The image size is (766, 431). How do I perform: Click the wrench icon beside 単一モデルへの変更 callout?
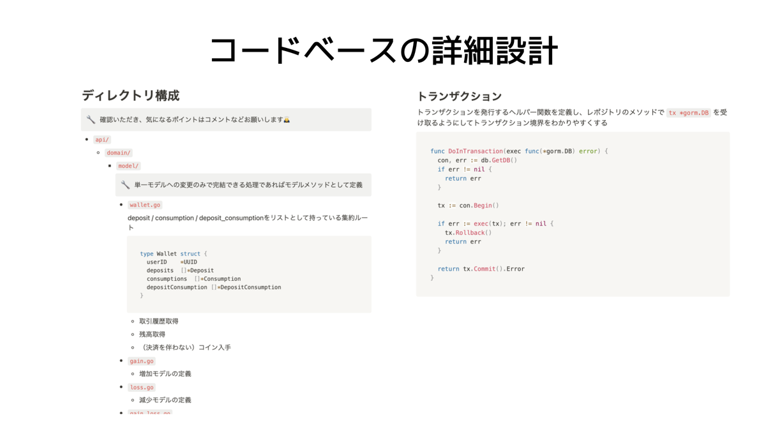click(x=125, y=185)
